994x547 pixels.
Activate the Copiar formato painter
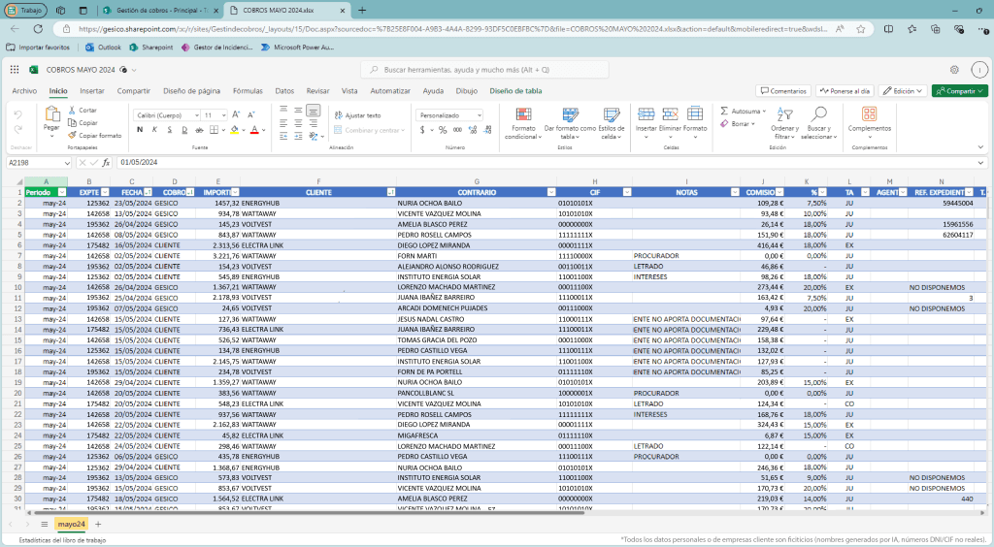point(94,136)
